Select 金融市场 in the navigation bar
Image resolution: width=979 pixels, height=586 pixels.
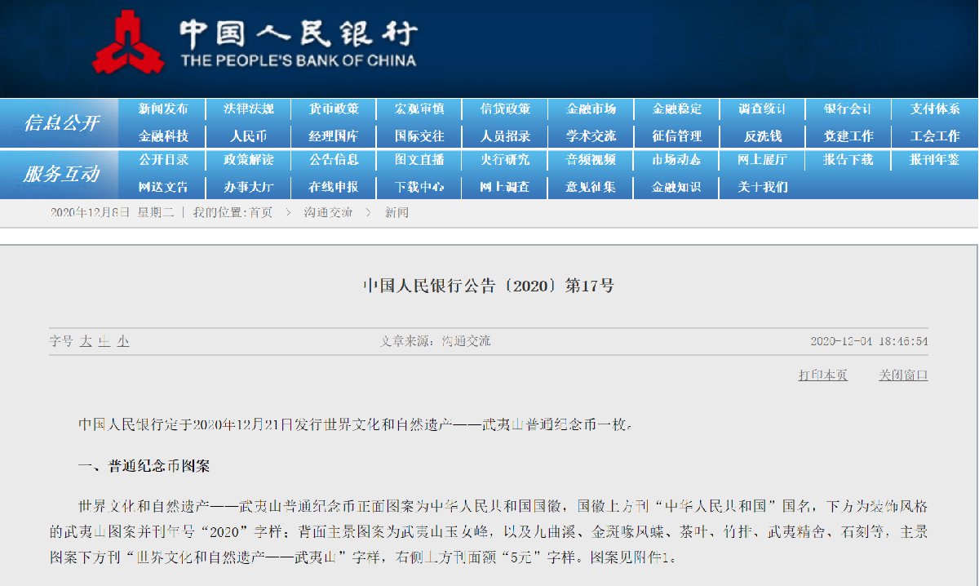coord(591,109)
